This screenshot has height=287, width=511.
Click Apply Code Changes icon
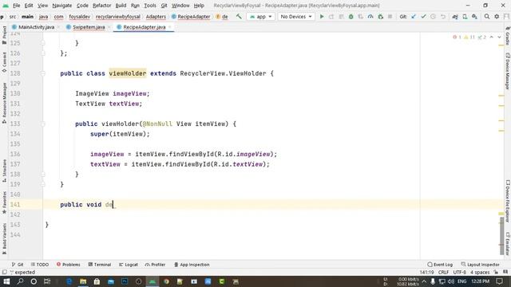(341, 16)
